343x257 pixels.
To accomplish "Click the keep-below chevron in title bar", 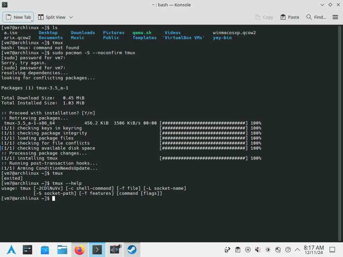I will (x=322, y=5).
